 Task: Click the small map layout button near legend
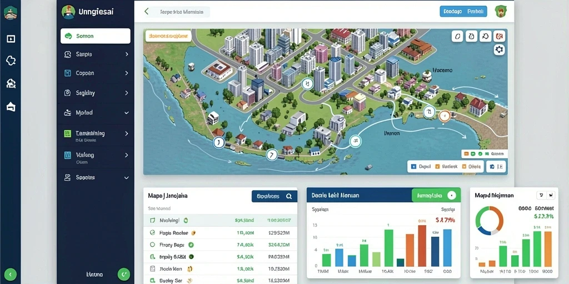(x=496, y=166)
